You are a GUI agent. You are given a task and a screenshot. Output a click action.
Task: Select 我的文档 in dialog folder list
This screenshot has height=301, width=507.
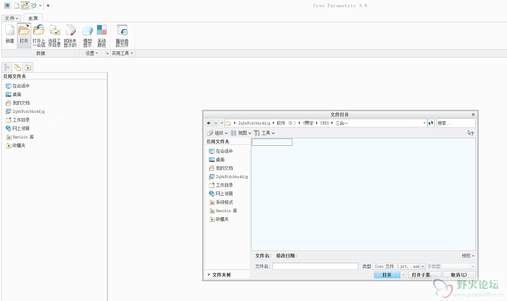(221, 168)
